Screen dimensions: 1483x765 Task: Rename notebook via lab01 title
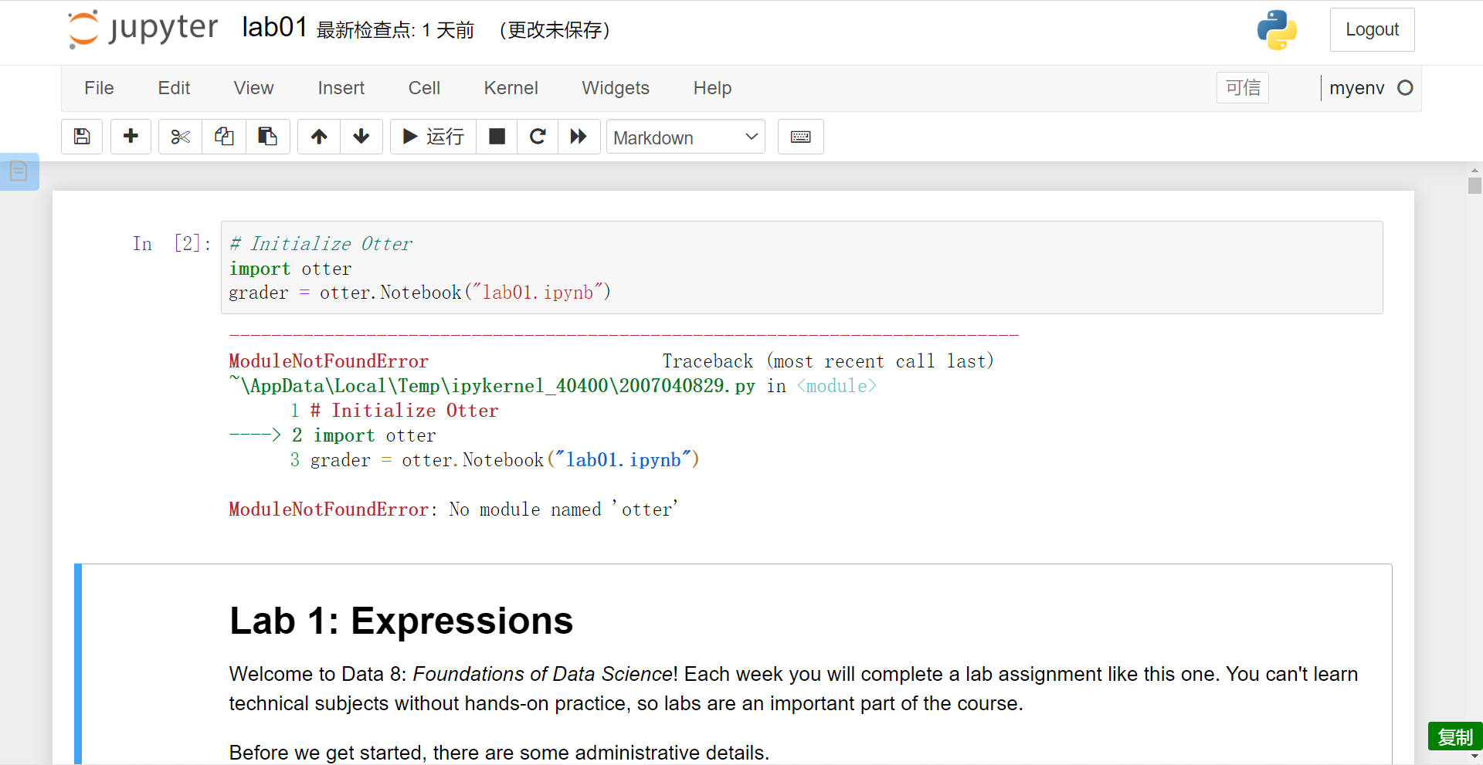[x=274, y=28]
